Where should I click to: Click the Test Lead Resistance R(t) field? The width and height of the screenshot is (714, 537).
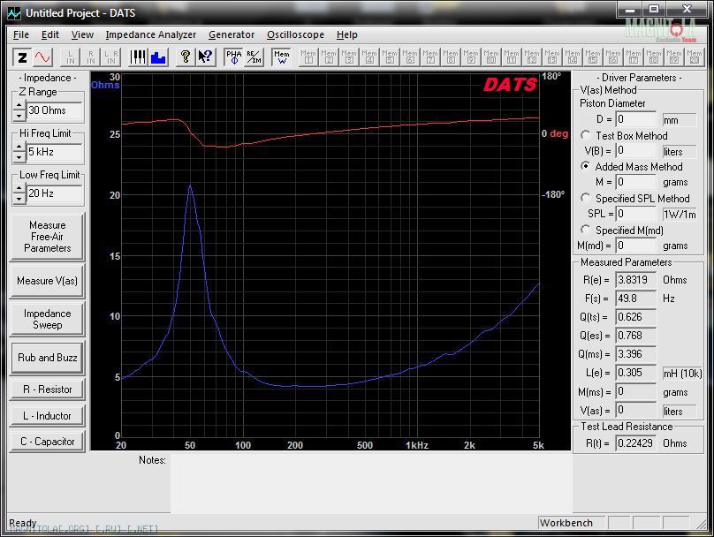point(635,443)
